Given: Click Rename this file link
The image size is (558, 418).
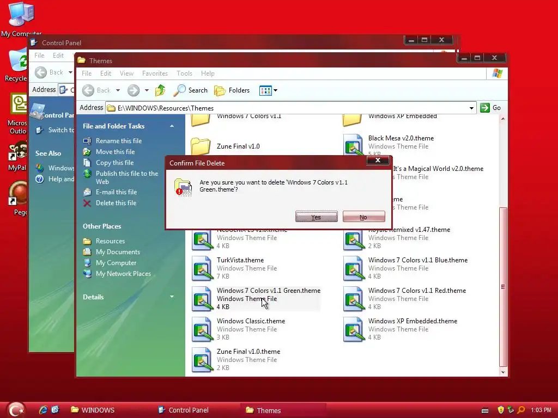Looking at the screenshot, I should tap(118, 141).
